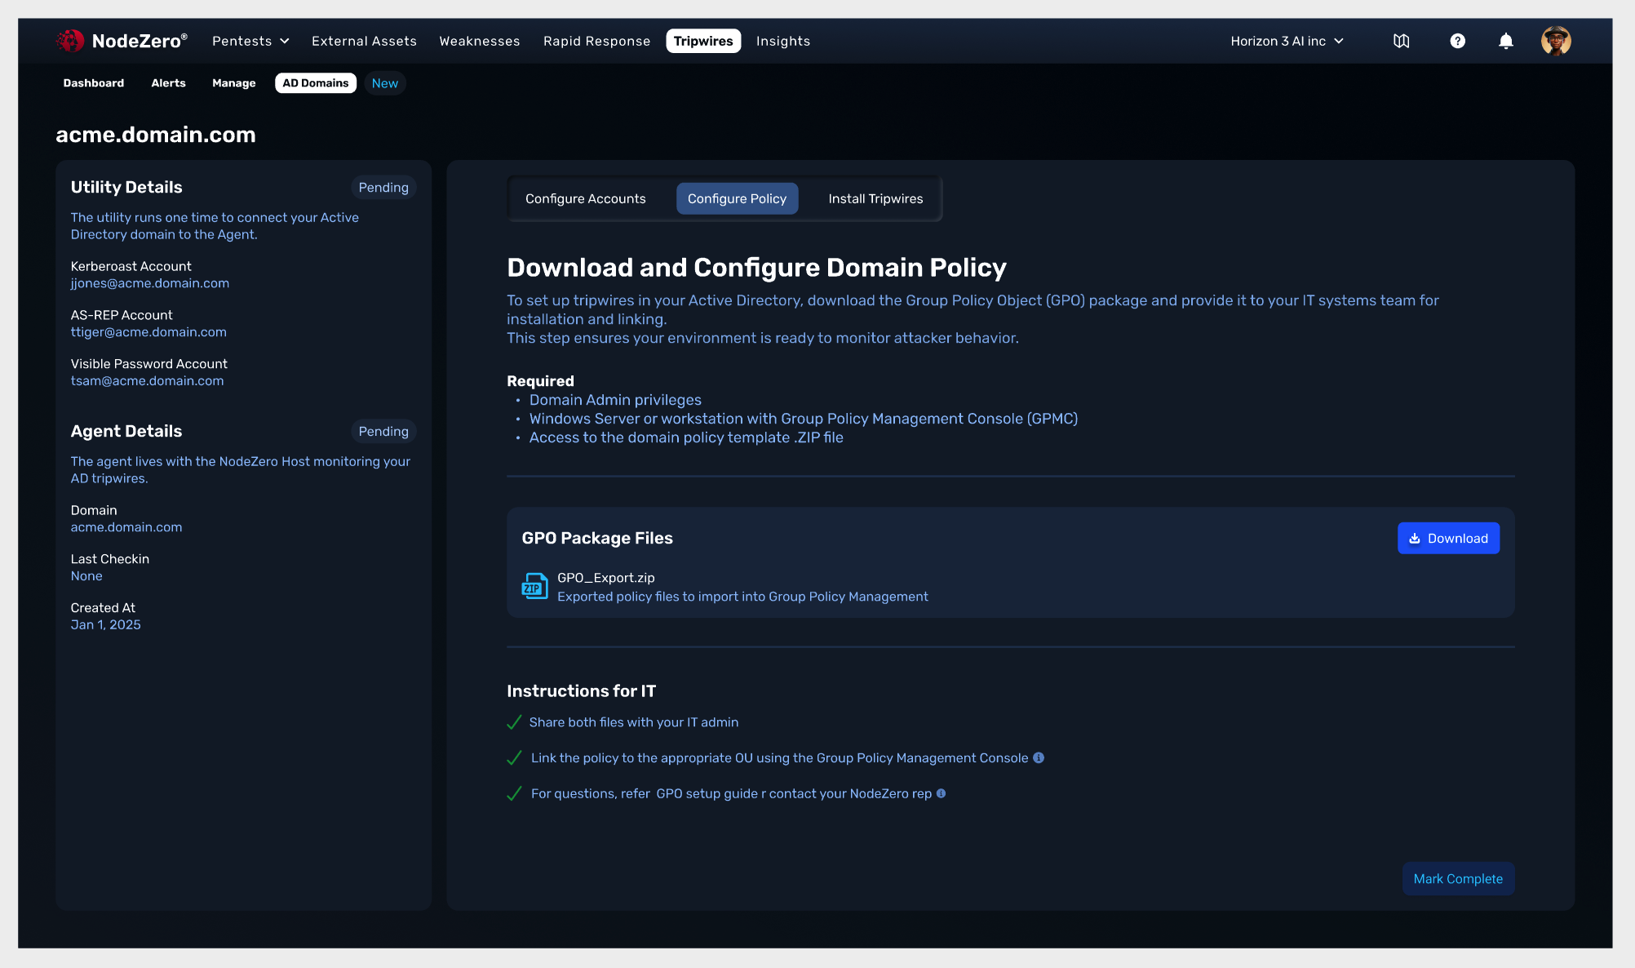The width and height of the screenshot is (1635, 968).
Task: Click the GPO Package Files heading
Action: [597, 539]
